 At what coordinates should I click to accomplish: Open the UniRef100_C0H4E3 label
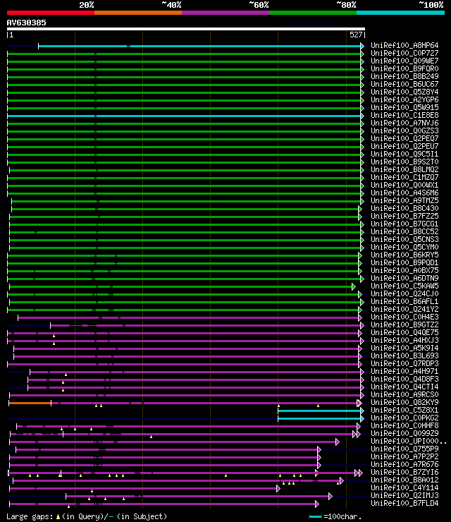pos(404,317)
